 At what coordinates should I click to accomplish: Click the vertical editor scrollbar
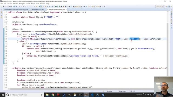pos(168,50)
